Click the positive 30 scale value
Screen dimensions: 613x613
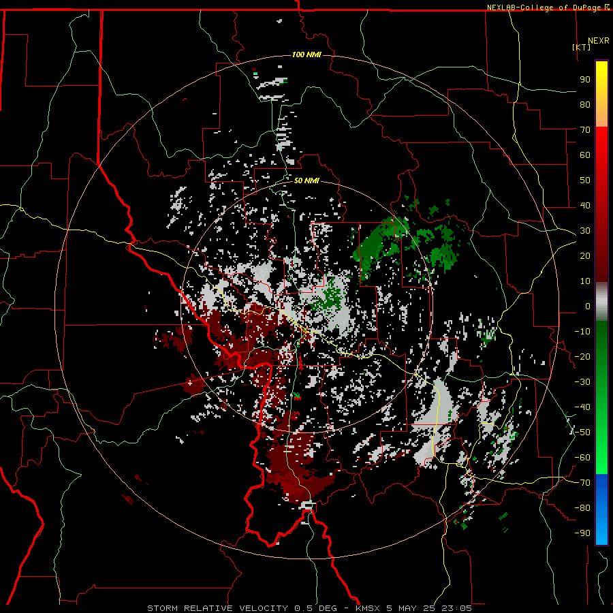click(585, 231)
